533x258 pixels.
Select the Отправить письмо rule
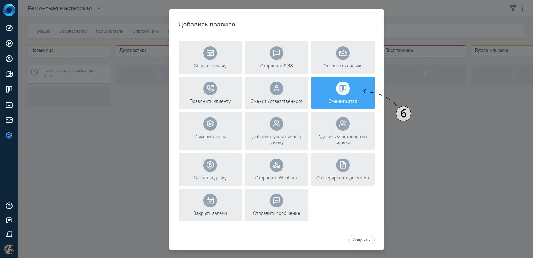343,57
